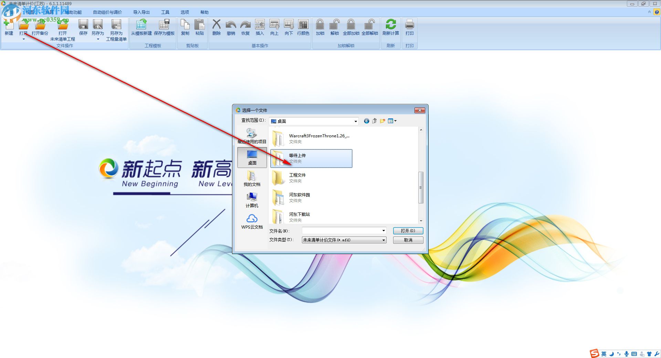Select the 等待上传 folder

click(x=311, y=158)
